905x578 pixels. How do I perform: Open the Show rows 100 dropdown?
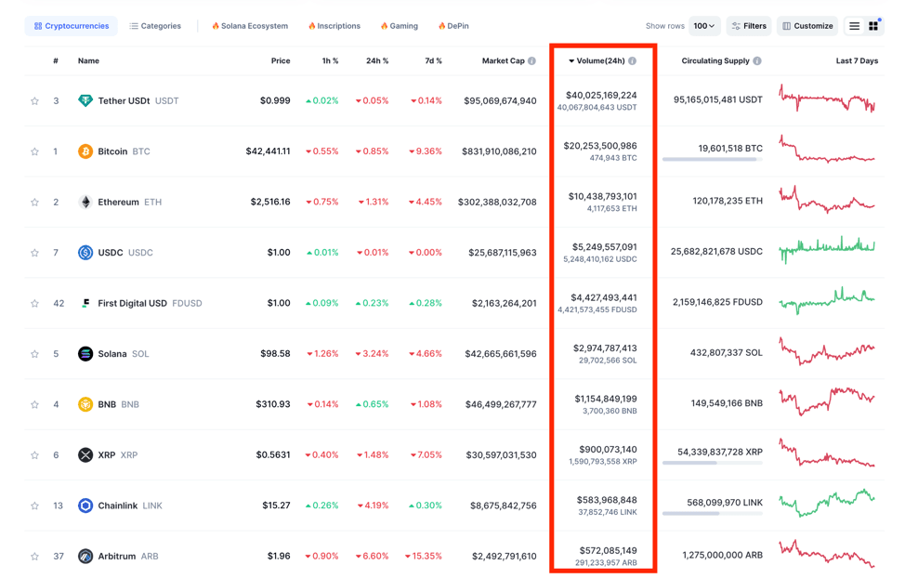[x=704, y=26]
